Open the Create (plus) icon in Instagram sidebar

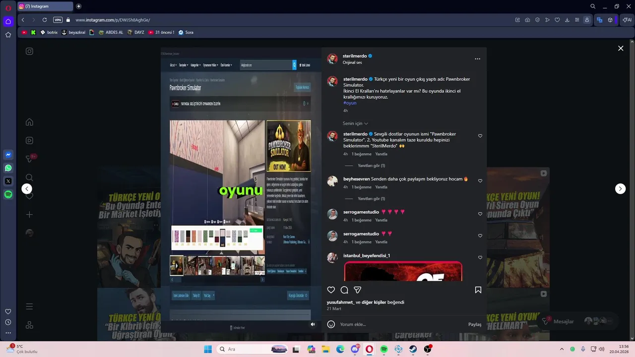29,215
